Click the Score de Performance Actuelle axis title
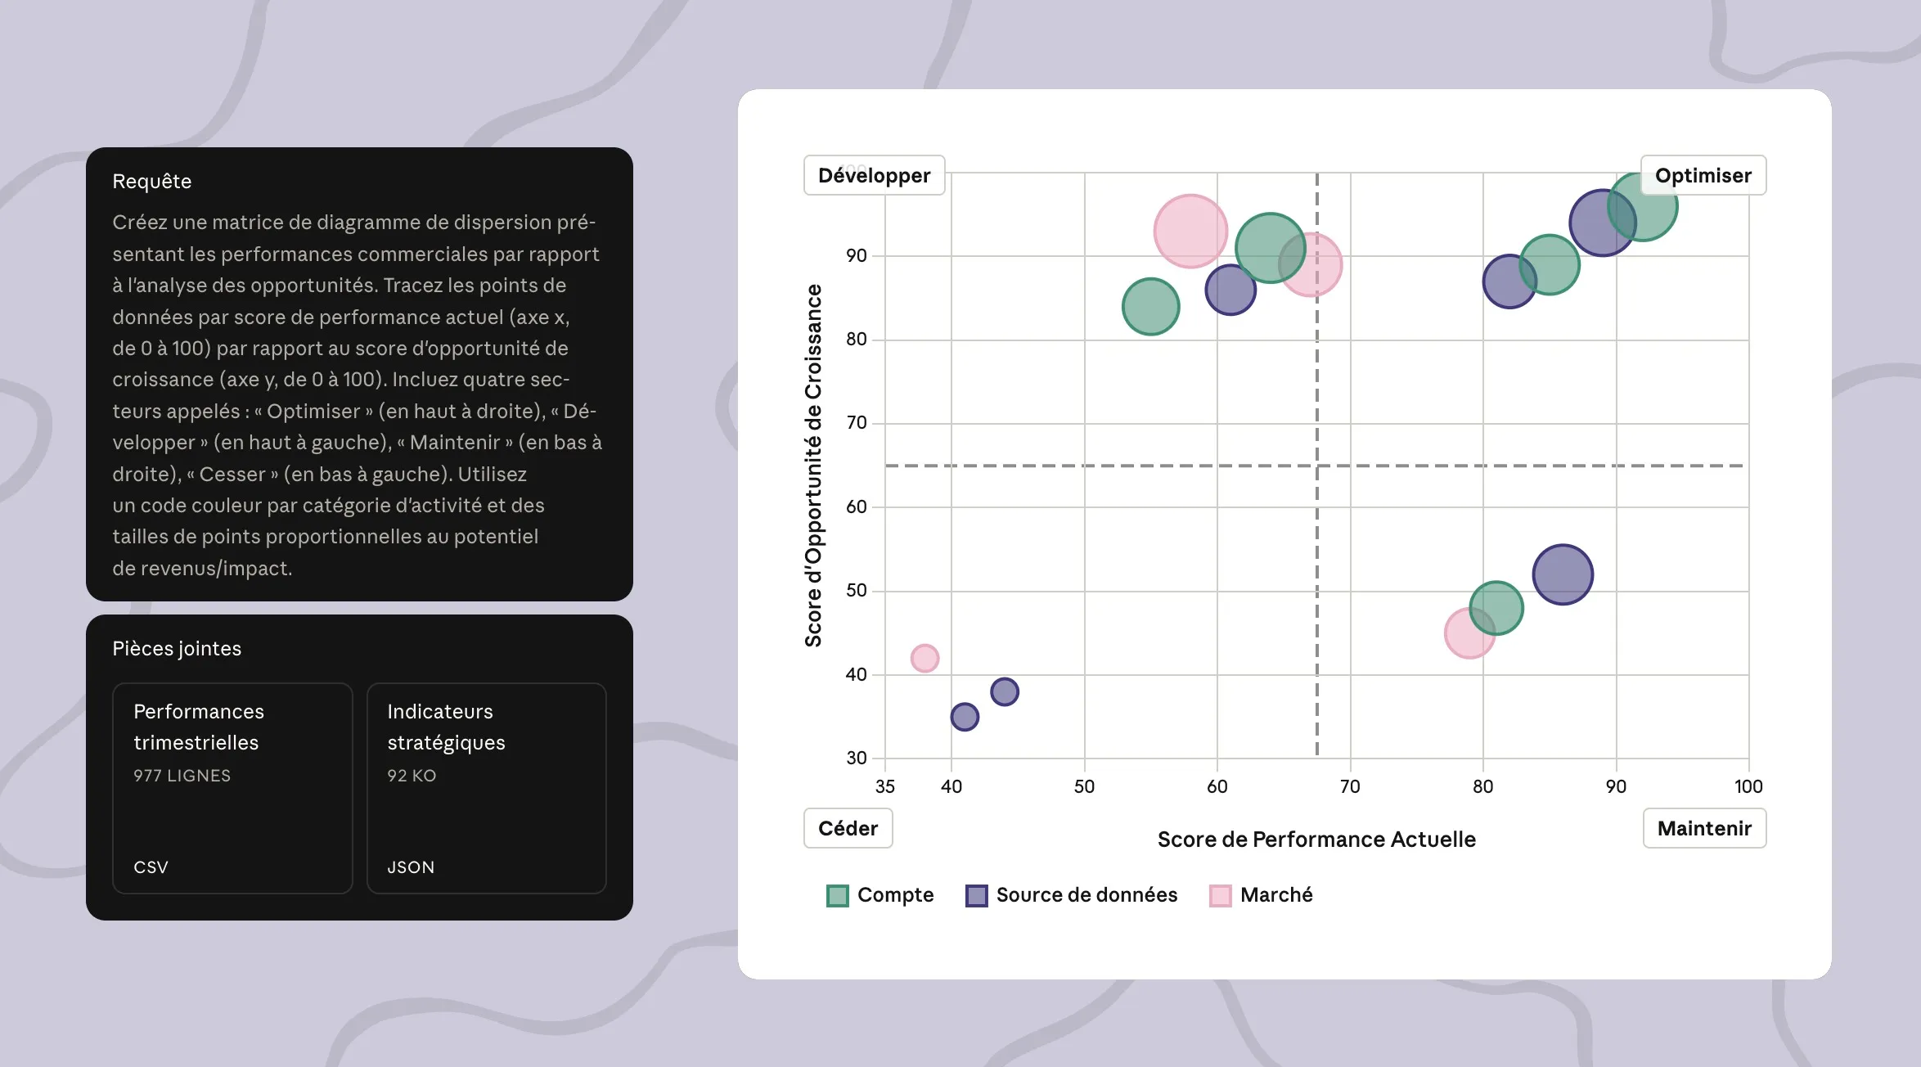The height and width of the screenshot is (1067, 1921). (x=1316, y=839)
